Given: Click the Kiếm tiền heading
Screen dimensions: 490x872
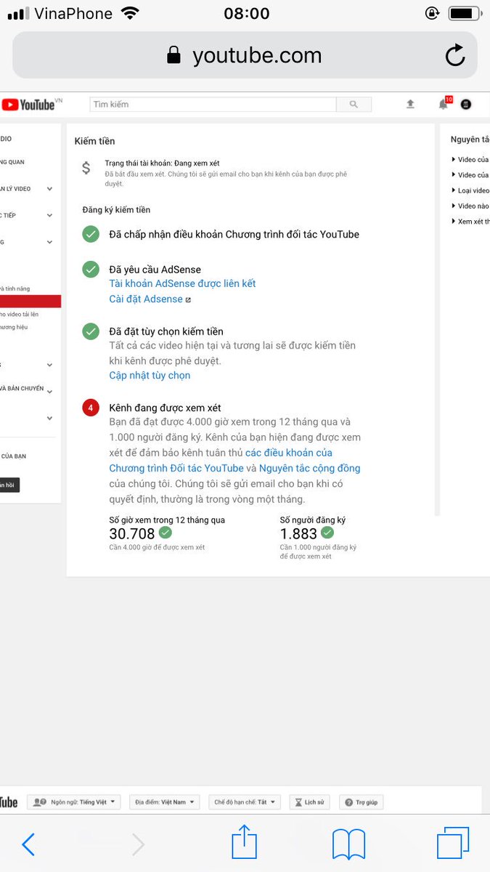Looking at the screenshot, I should tap(95, 141).
